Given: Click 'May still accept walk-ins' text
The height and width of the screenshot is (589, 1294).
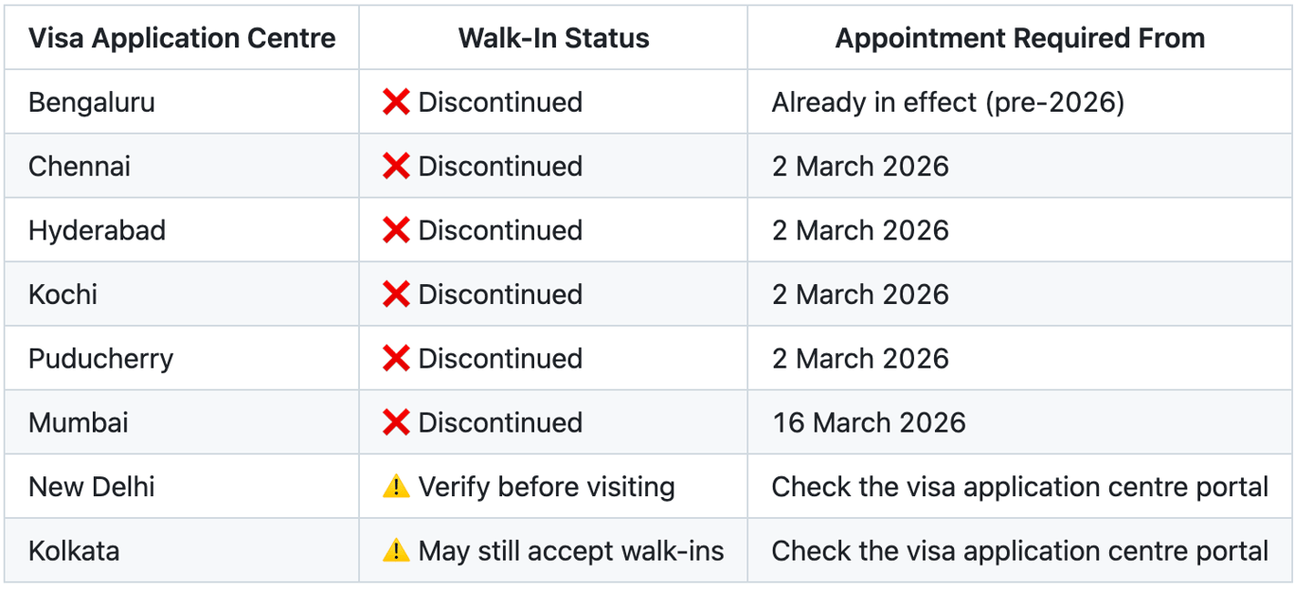Looking at the screenshot, I should coord(571,551).
